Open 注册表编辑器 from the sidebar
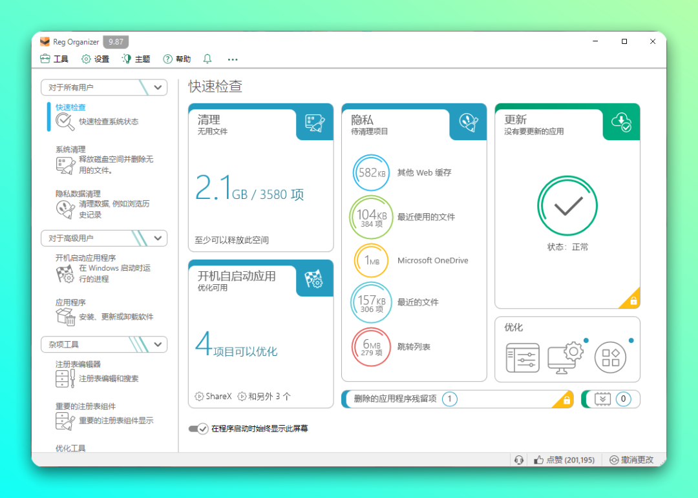Screen dimensions: 698x498 (78, 364)
